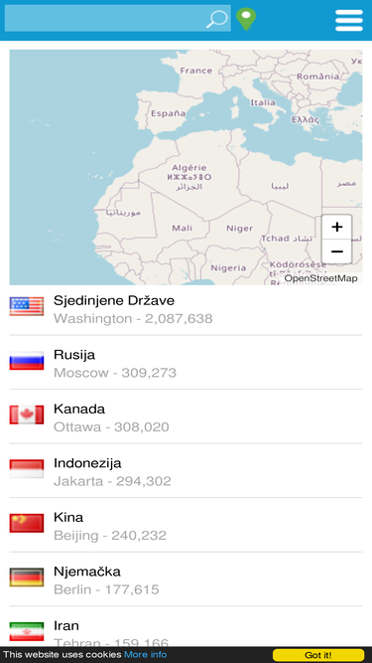Click the German flag icon
The width and height of the screenshot is (372, 663).
pyautogui.click(x=27, y=577)
